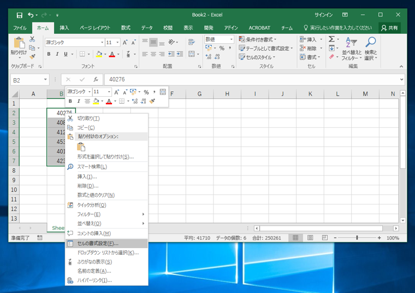Click mini toolbar percent style button

click(146, 92)
